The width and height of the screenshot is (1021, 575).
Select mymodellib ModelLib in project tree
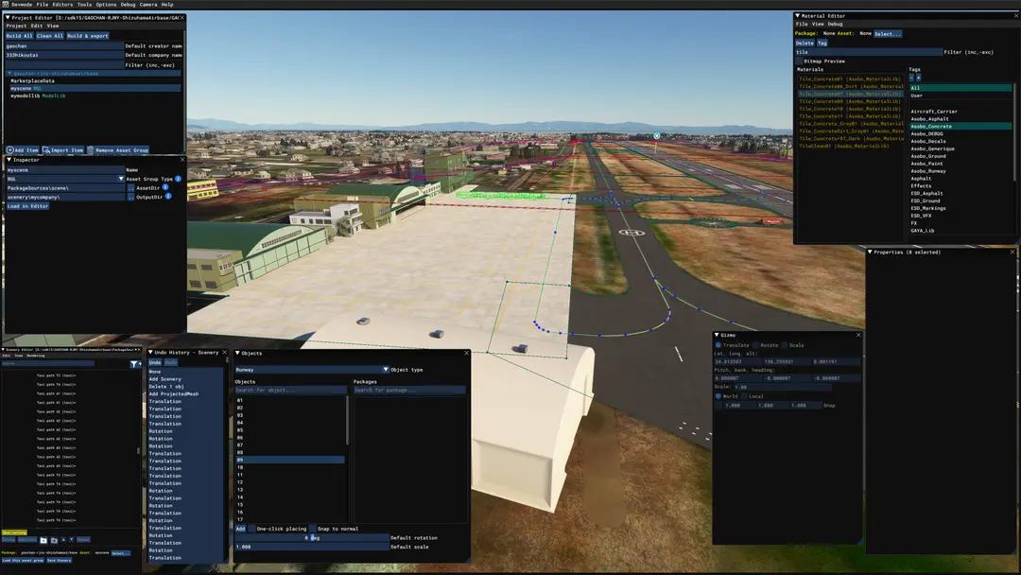[38, 96]
